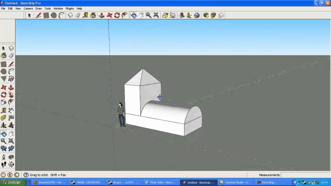Select the Position Camera tool
331x186 pixels.
tap(4, 157)
